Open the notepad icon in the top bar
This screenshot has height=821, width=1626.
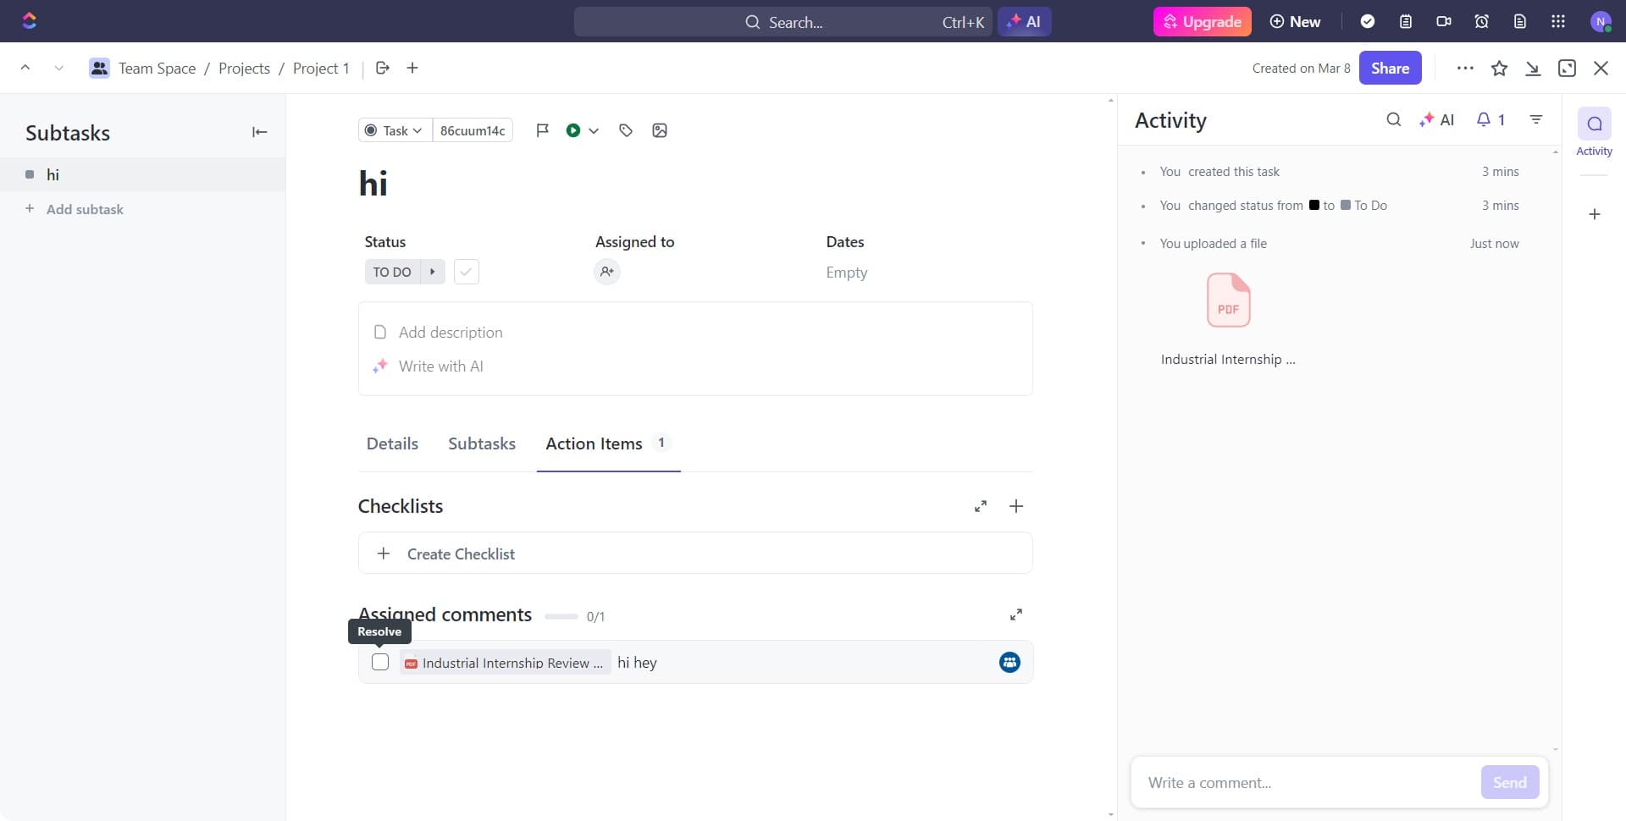point(1406,21)
